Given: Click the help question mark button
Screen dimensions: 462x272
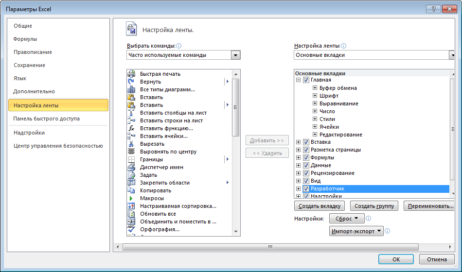Looking at the screenshot, I should (433, 9).
